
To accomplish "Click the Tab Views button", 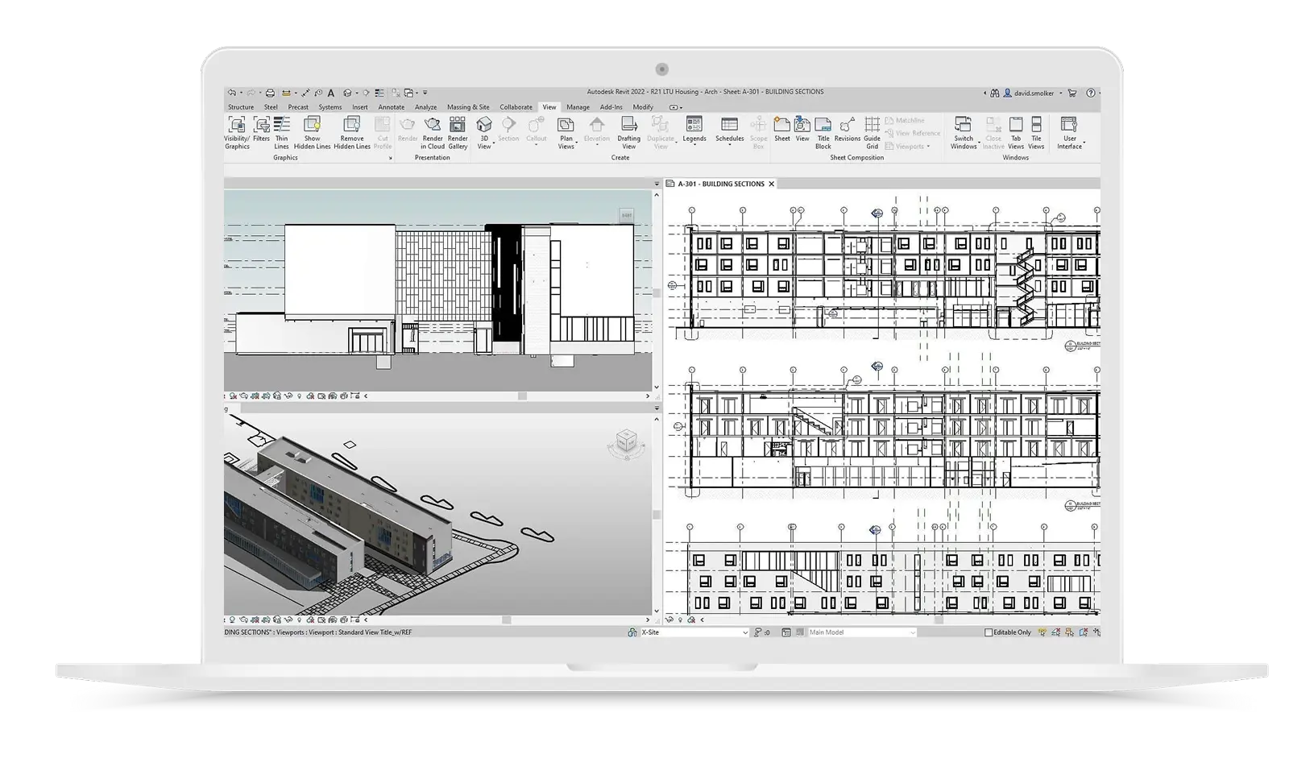I will (x=1016, y=133).
